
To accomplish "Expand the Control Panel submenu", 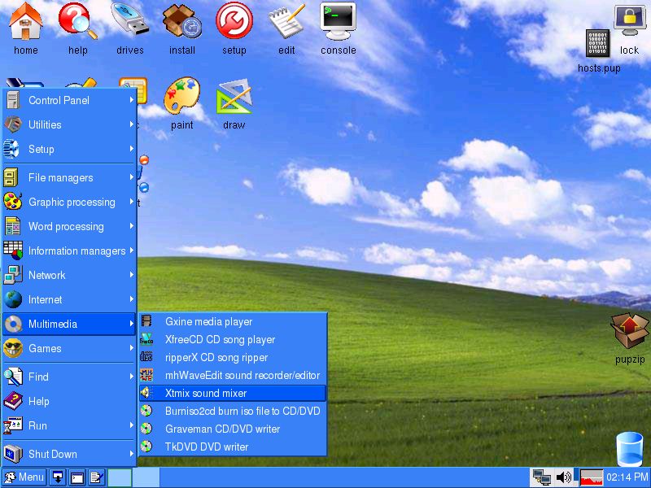I will [x=69, y=100].
